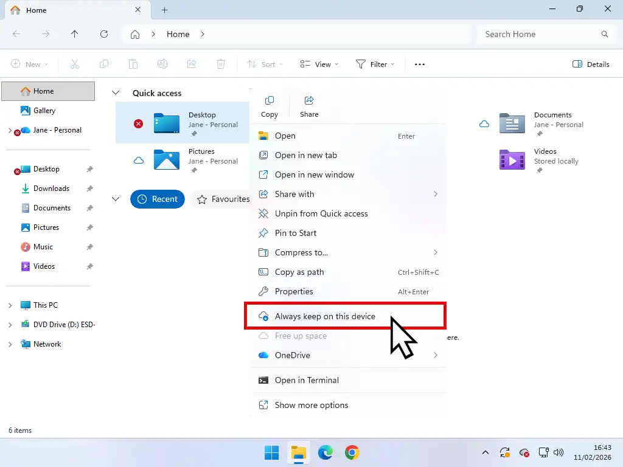623x467 pixels.
Task: Click the Delete icon in the toolbar
Action: pyautogui.click(x=221, y=64)
